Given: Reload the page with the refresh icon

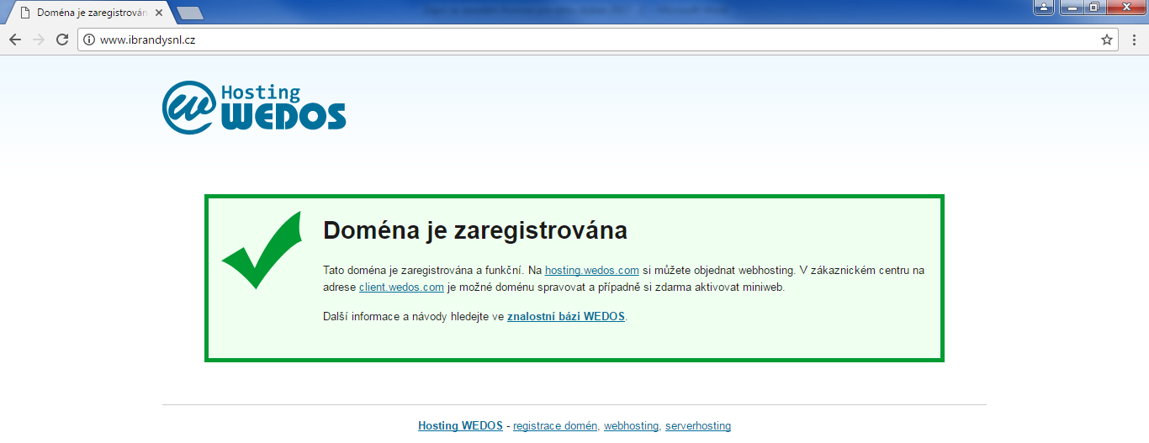Looking at the screenshot, I should pyautogui.click(x=61, y=40).
